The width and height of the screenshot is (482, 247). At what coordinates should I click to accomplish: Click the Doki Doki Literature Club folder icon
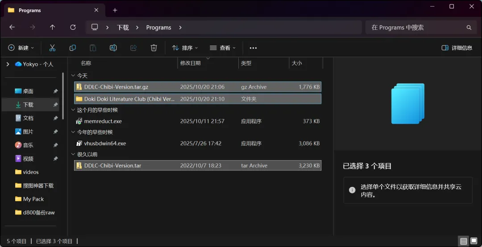(79, 99)
